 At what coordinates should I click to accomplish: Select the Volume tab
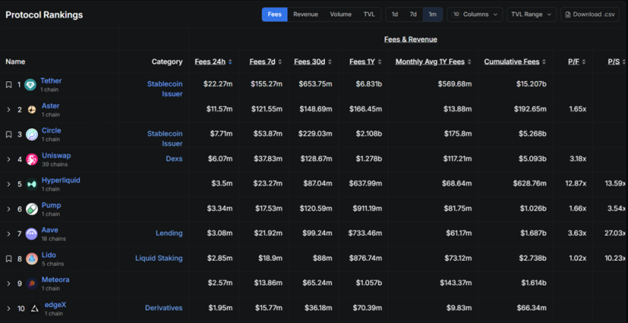(340, 14)
